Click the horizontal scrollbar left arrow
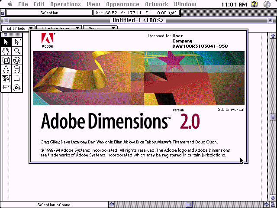Screen dimensions: 277x208 [112, 205]
